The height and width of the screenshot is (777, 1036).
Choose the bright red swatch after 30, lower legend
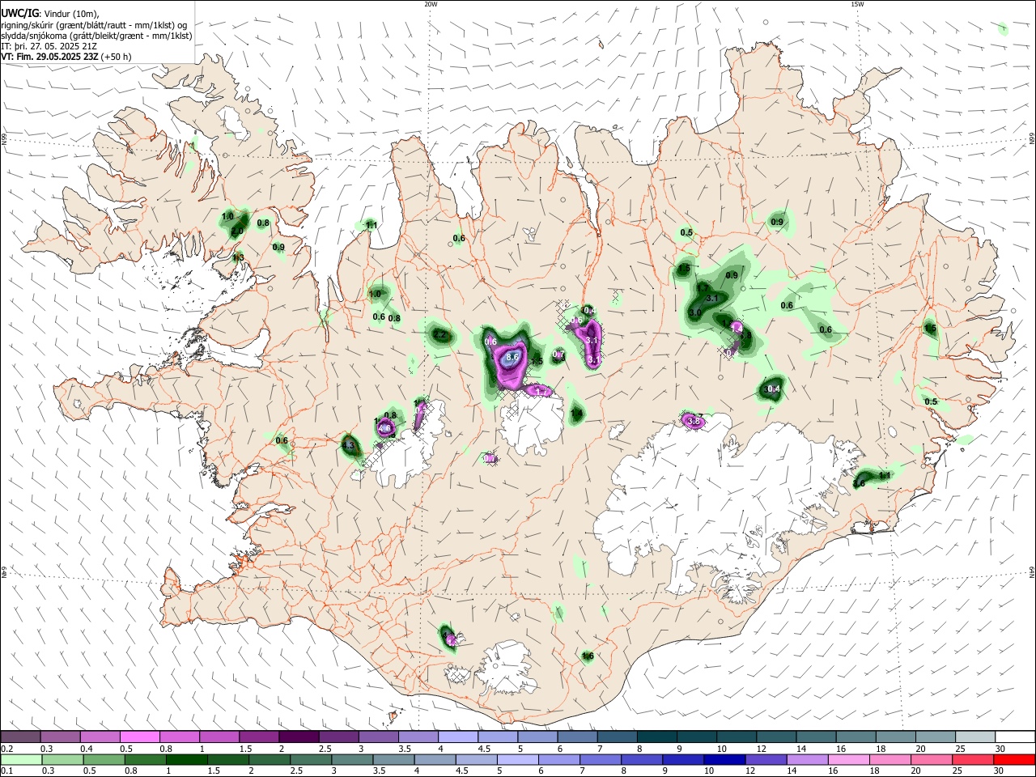(x=1015, y=759)
